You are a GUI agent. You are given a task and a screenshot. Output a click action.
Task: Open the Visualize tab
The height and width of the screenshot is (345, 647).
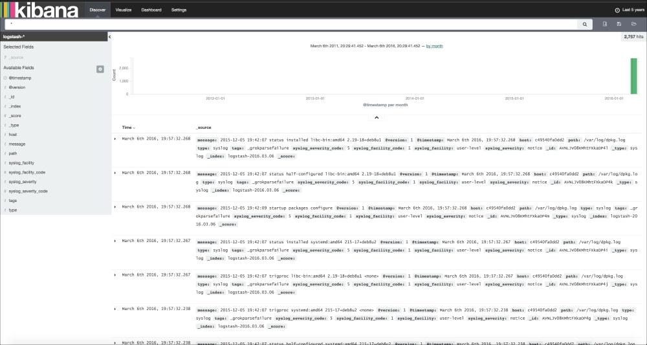point(122,10)
